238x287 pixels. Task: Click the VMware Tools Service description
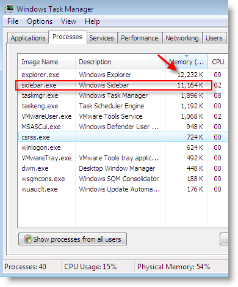click(x=110, y=116)
